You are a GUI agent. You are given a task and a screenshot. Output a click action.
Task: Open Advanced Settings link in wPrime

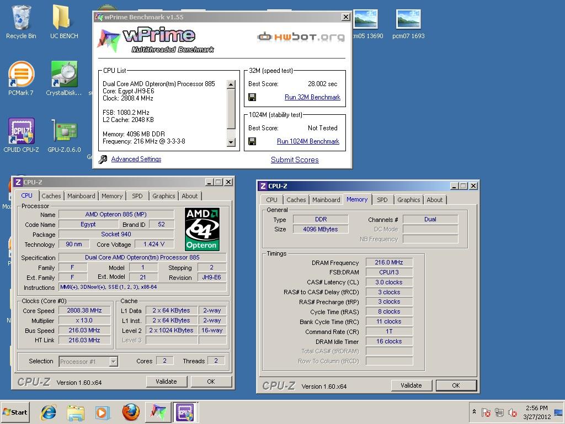click(x=136, y=159)
